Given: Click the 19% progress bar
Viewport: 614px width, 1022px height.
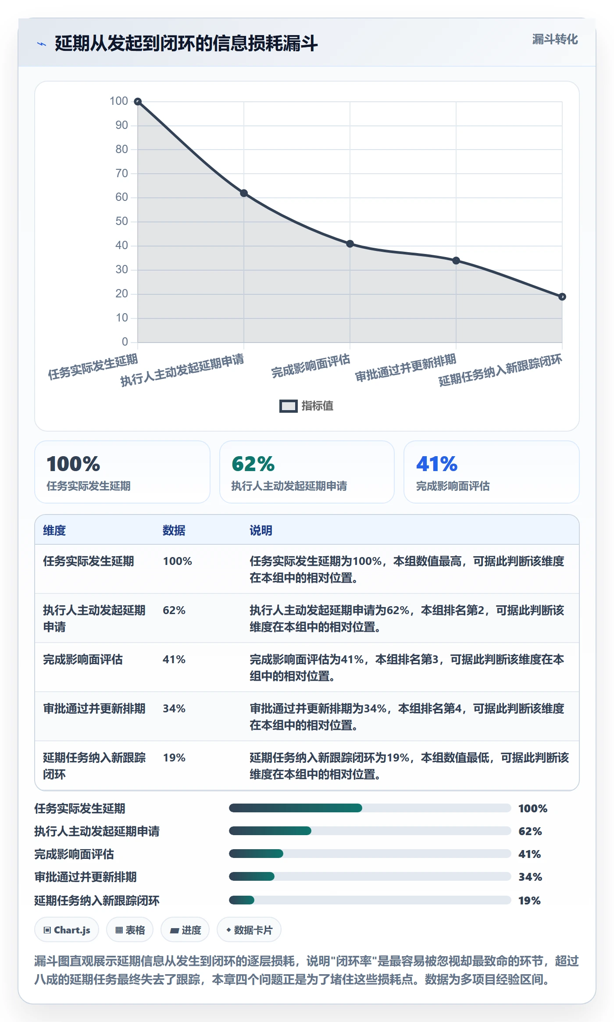Looking at the screenshot, I should click(370, 900).
